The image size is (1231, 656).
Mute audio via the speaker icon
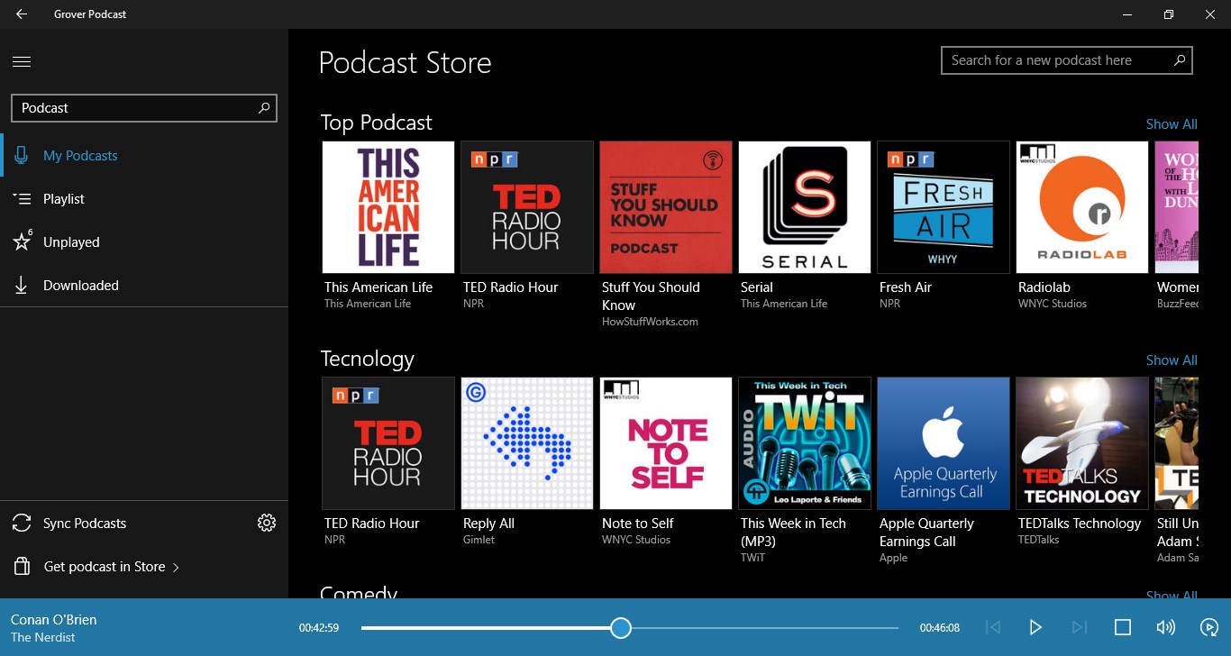[1165, 627]
